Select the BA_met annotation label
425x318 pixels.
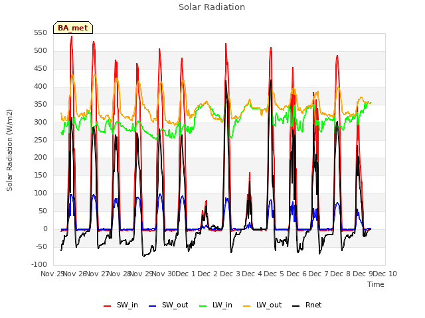pos(73,28)
